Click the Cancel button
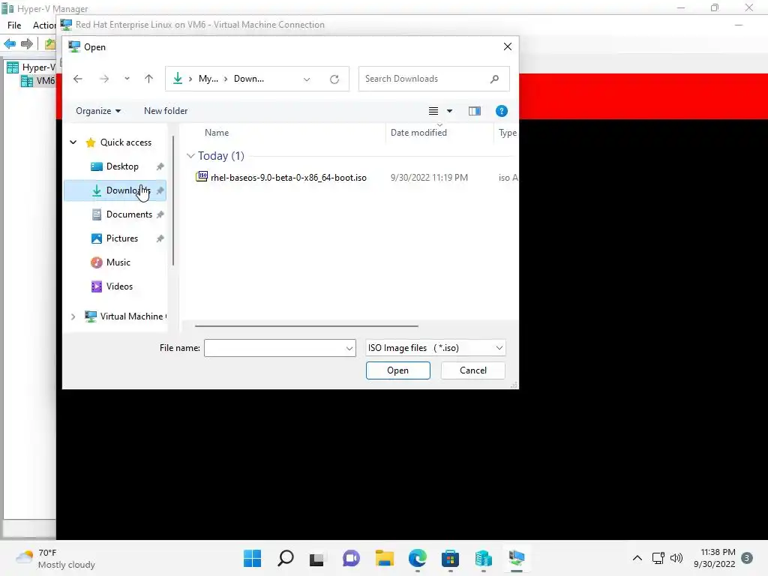 tap(472, 370)
